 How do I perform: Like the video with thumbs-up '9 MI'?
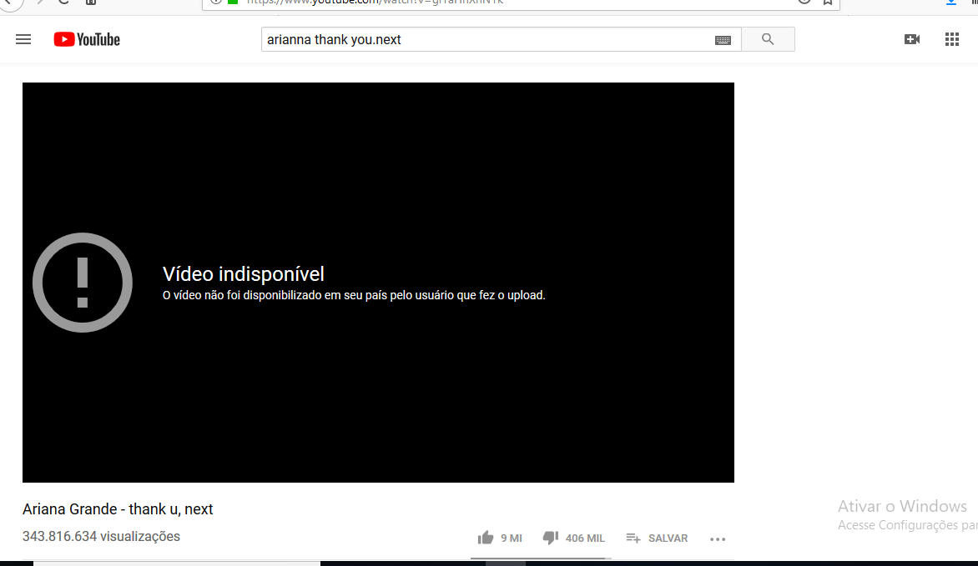click(500, 538)
